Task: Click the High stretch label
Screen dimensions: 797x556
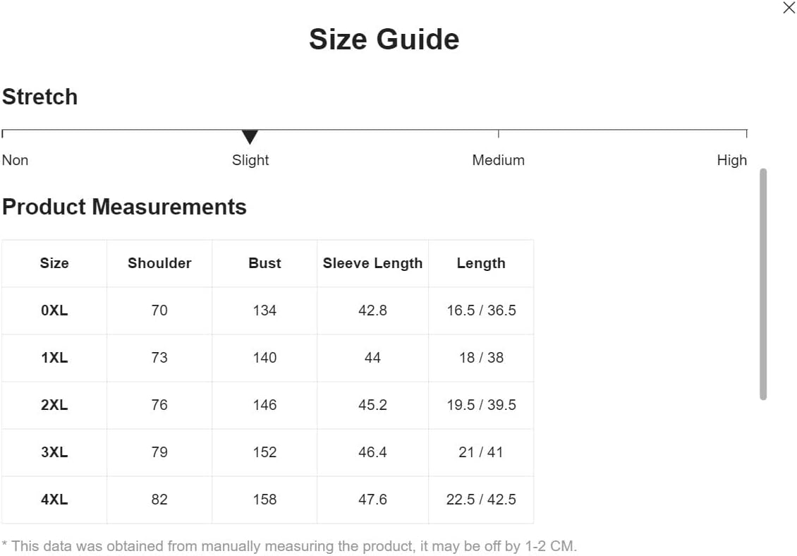Action: tap(732, 160)
